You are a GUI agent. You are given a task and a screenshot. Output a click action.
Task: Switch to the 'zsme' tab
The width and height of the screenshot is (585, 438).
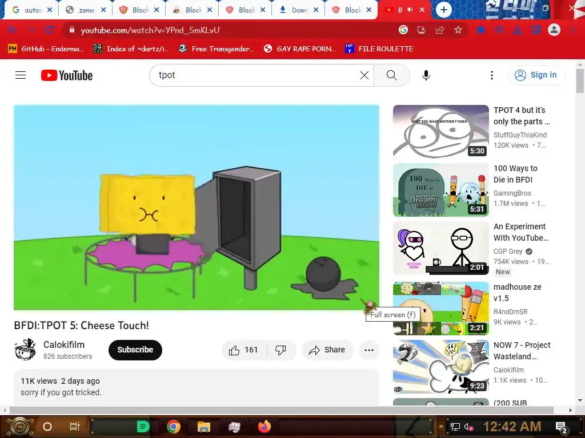[x=85, y=10]
